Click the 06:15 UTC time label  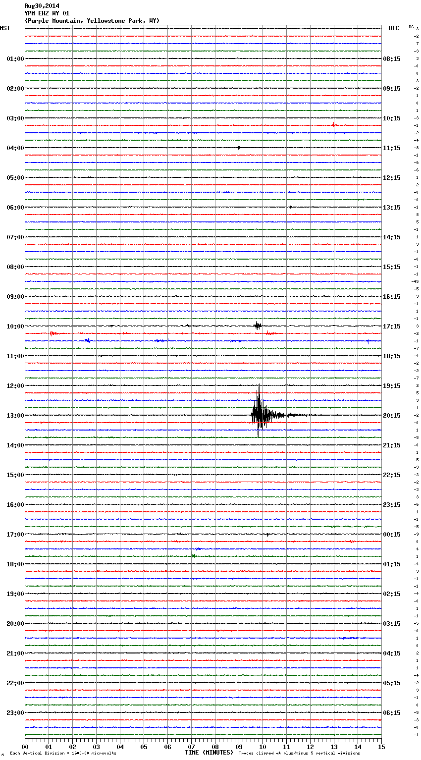pyautogui.click(x=392, y=713)
